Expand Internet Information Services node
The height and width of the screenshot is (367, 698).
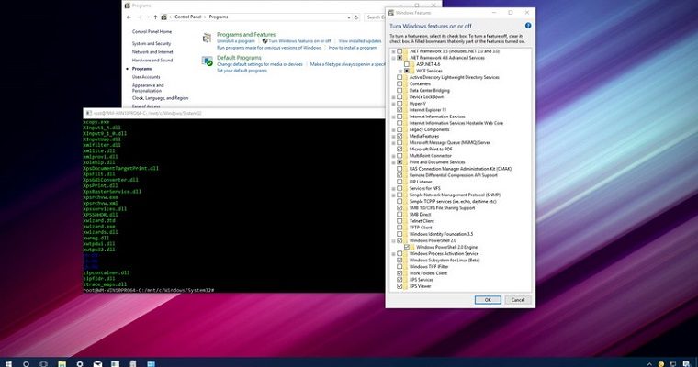393,117
